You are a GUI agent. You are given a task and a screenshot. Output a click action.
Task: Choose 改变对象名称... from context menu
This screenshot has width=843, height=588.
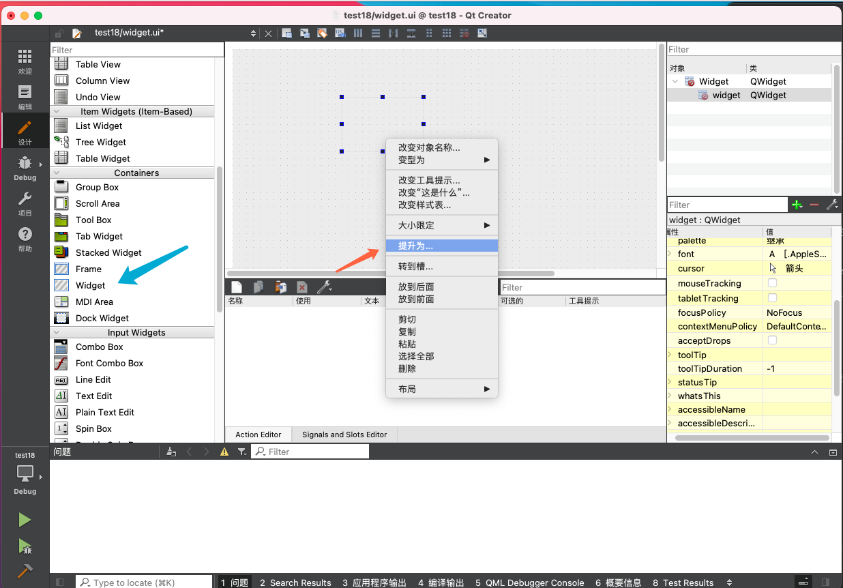pyautogui.click(x=442, y=147)
